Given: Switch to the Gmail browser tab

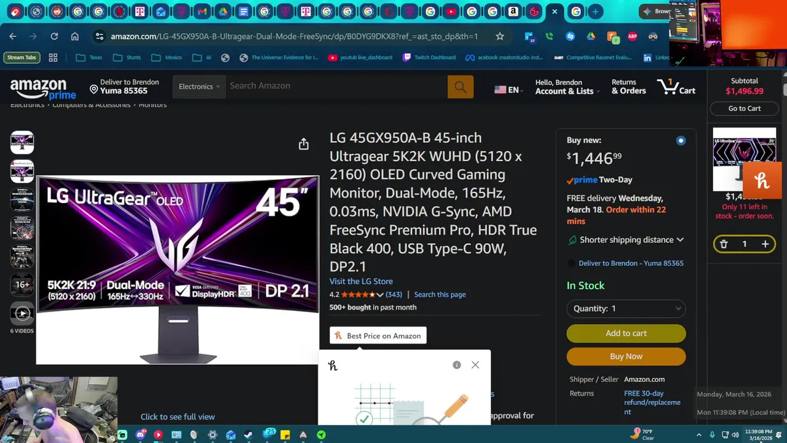Looking at the screenshot, I should (x=202, y=11).
